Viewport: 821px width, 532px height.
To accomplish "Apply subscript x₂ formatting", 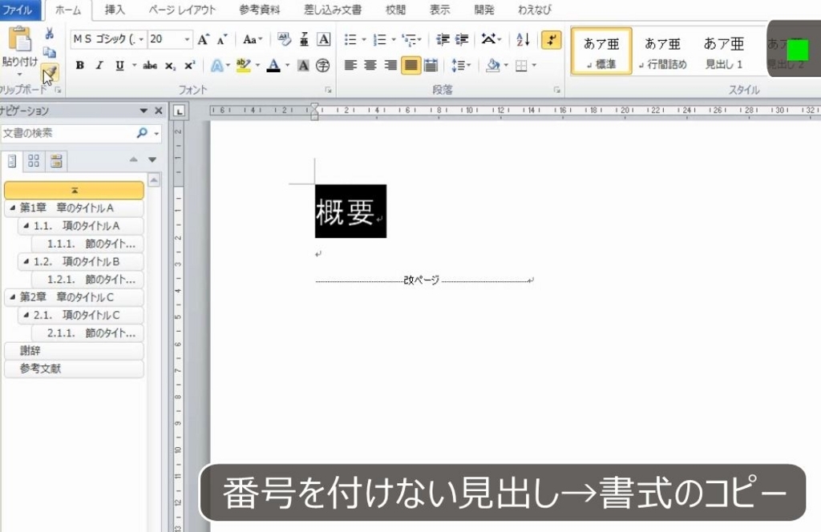I will [170, 66].
